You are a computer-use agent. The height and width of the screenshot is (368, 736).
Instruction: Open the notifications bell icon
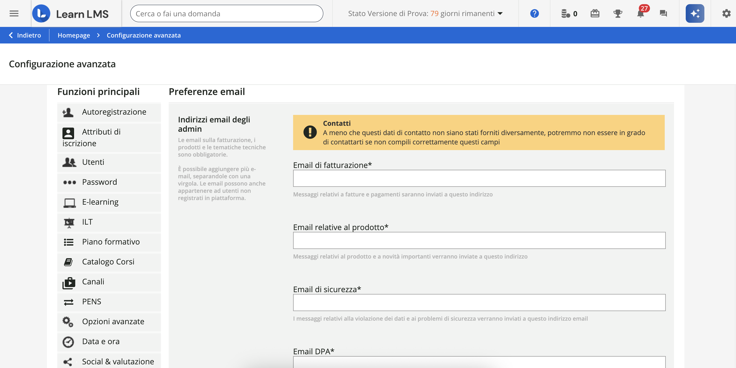[640, 13]
